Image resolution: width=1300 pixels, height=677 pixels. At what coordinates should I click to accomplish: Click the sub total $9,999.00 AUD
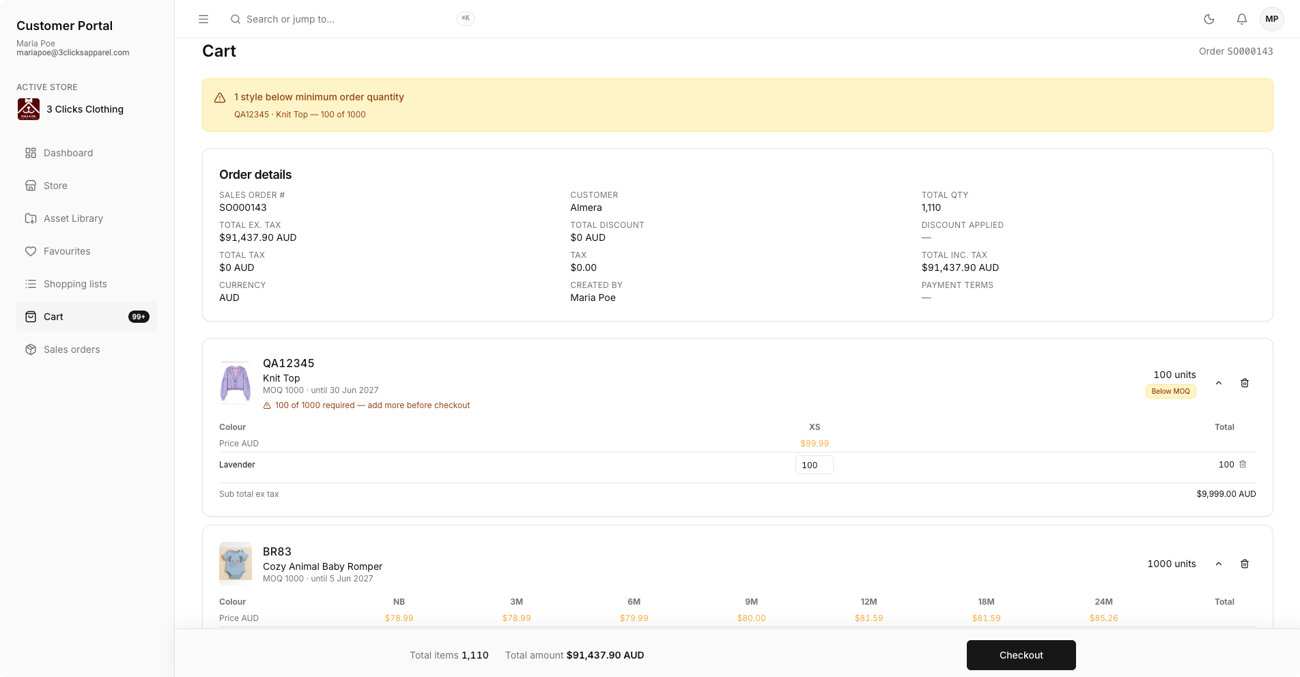[x=1226, y=494]
